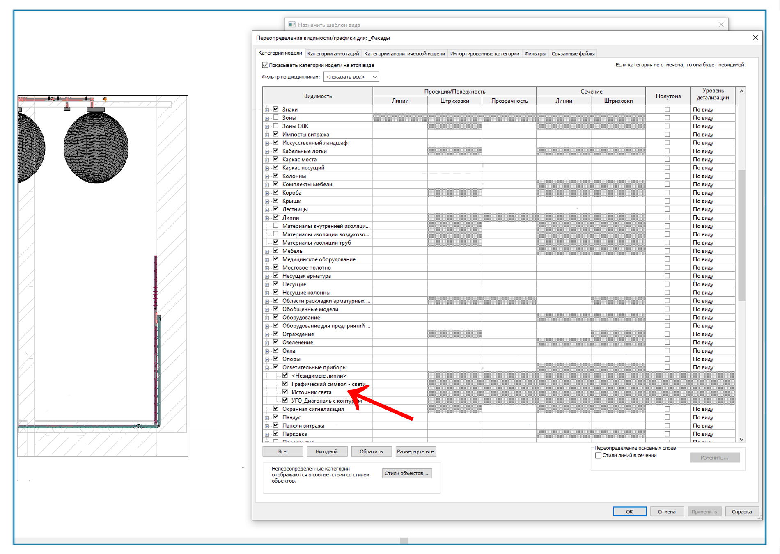Click Развернуть все button

pos(415,451)
